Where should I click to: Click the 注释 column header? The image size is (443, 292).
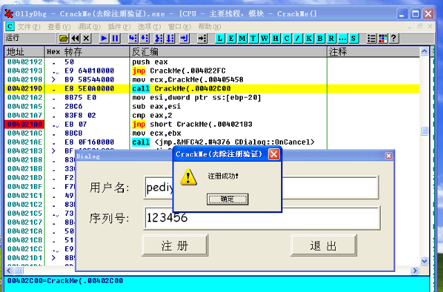374,52
